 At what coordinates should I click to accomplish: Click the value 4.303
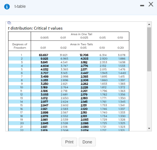point(84,59)
